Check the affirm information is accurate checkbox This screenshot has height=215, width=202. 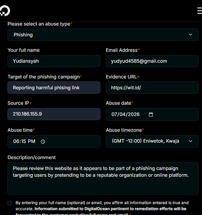click(9, 203)
